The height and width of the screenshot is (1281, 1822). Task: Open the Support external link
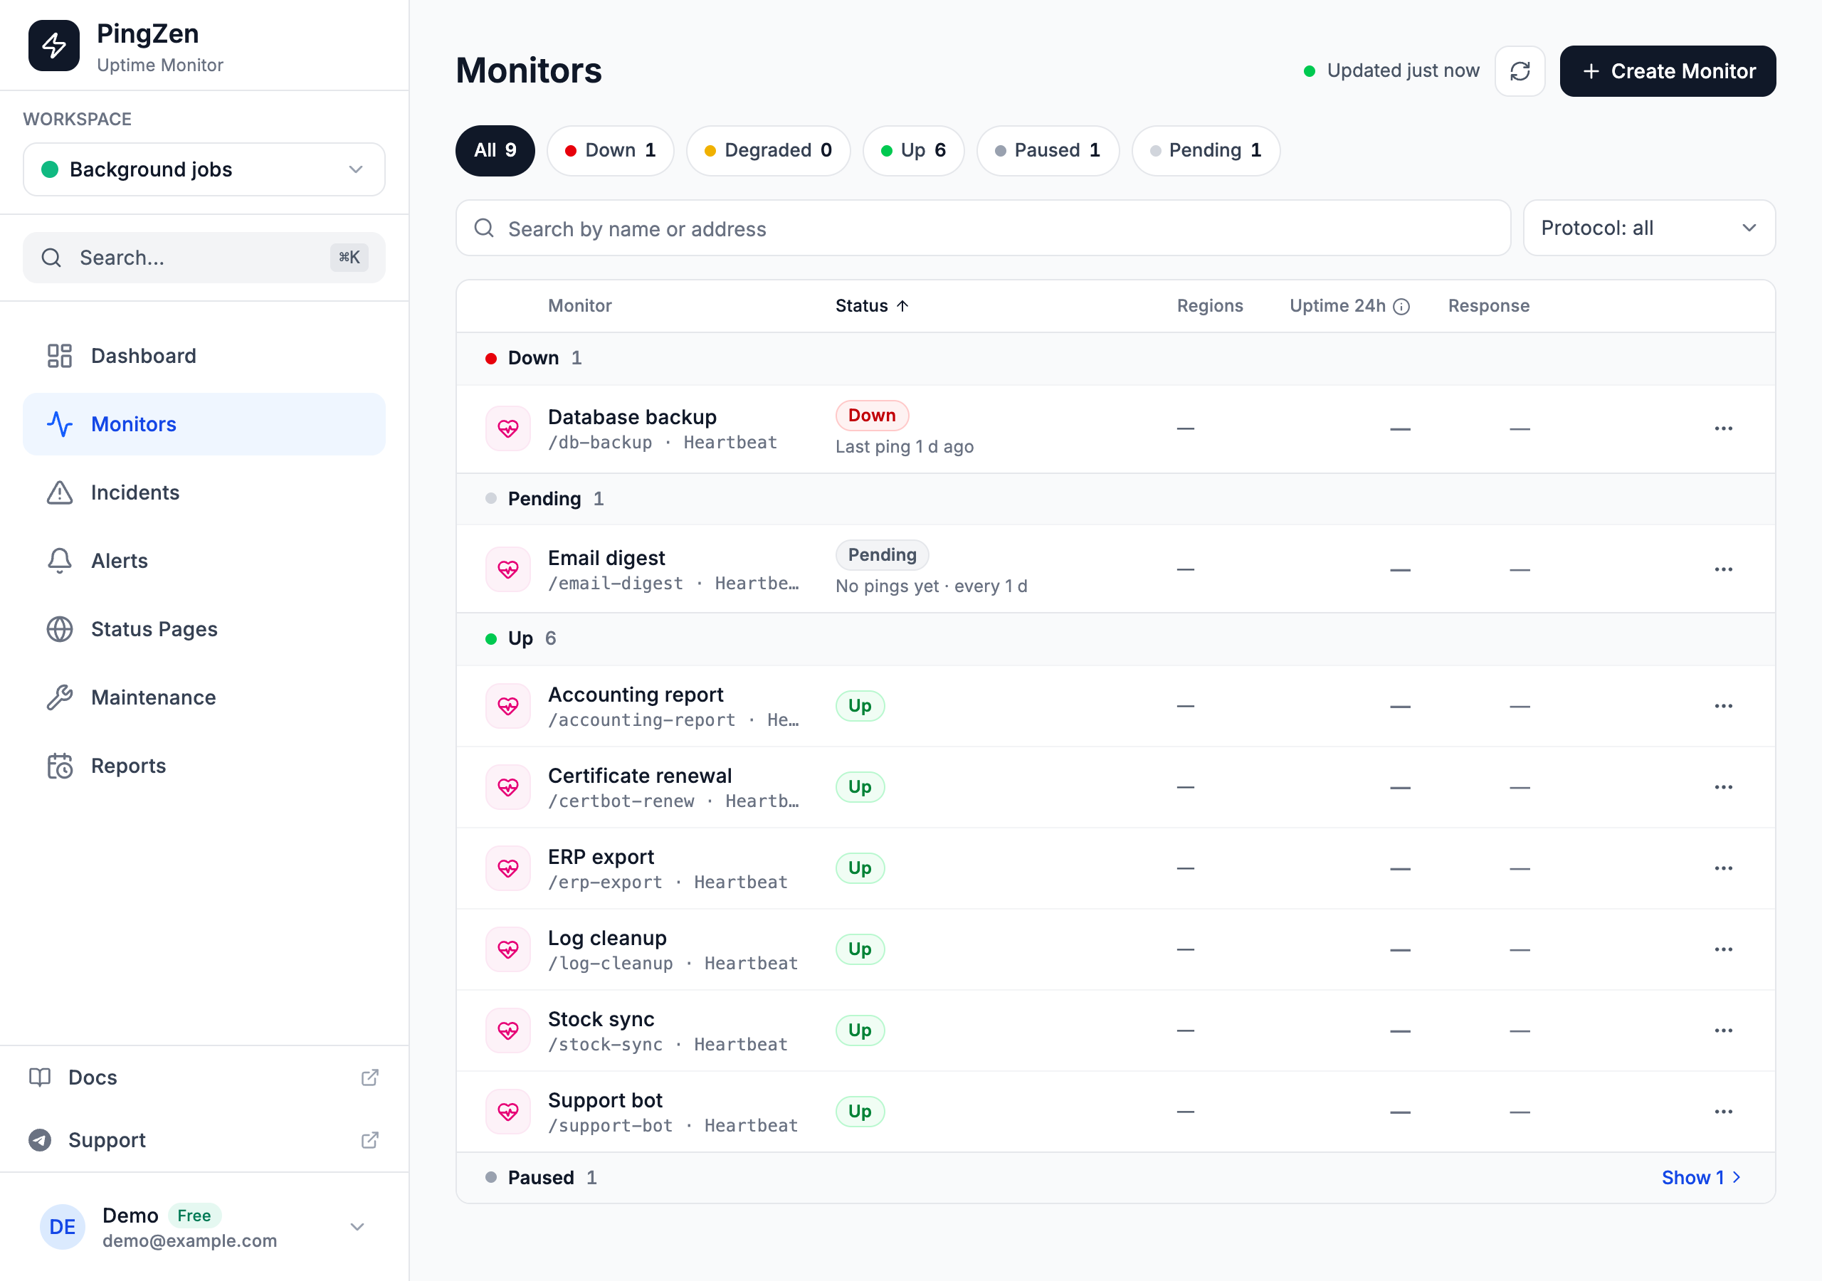pyautogui.click(x=204, y=1139)
